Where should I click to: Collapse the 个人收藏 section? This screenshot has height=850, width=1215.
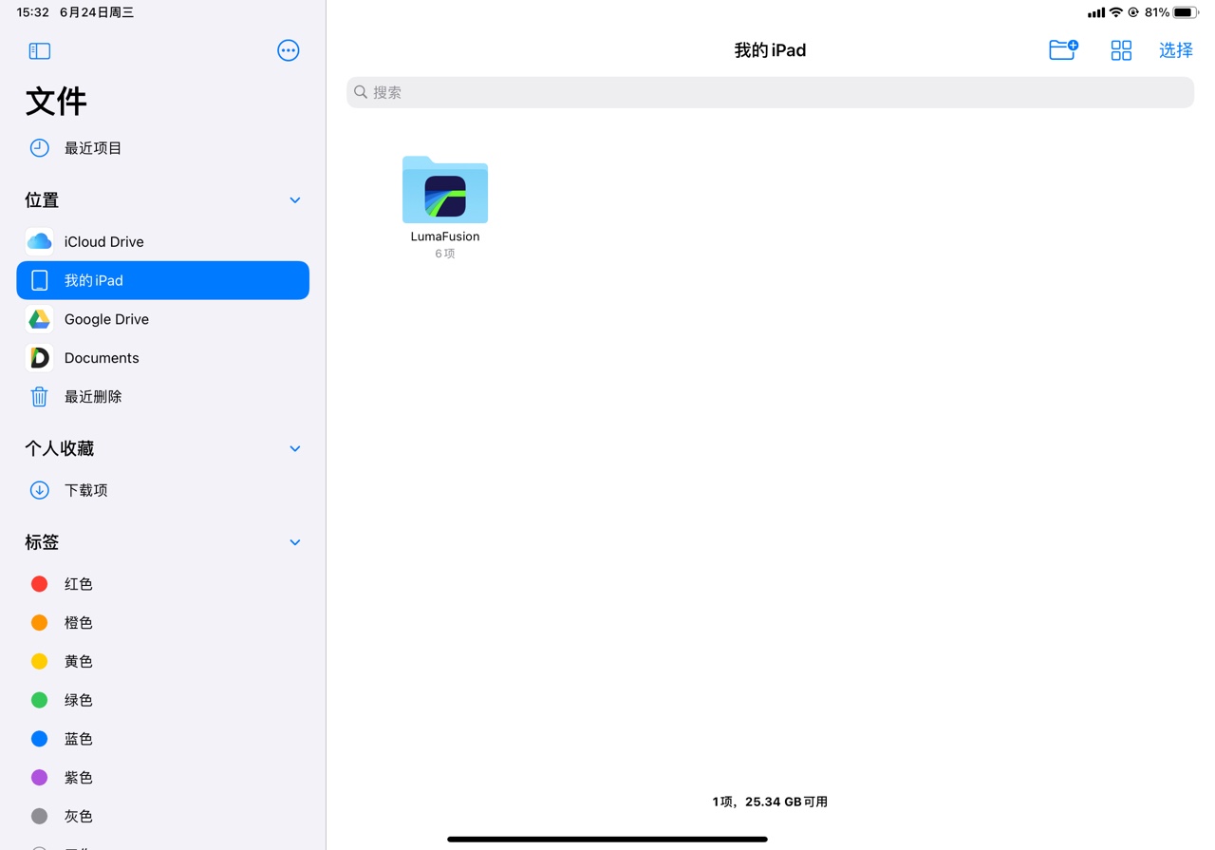pyautogui.click(x=294, y=448)
